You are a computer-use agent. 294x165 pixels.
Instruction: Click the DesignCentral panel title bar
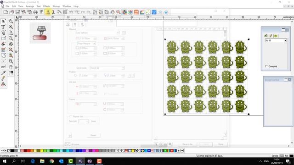278,80
